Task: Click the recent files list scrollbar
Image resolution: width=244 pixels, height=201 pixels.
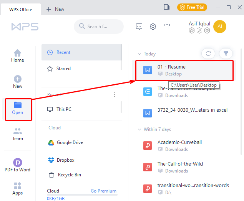Action: [x=241, y=101]
